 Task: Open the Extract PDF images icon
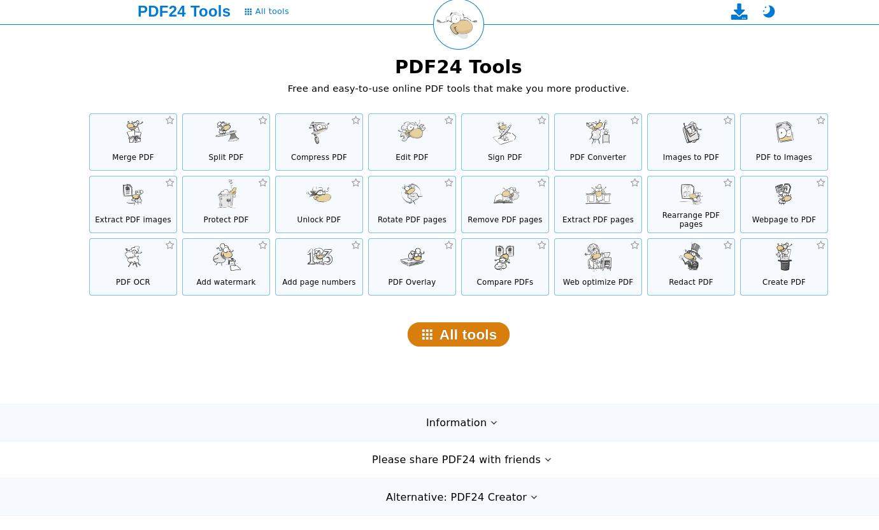coord(133,194)
